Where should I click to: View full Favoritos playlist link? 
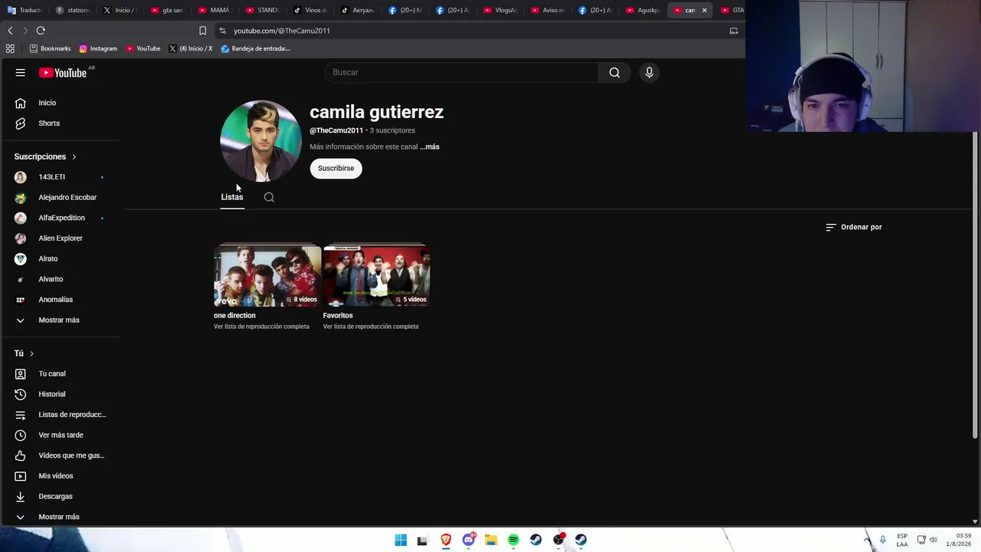coord(371,327)
